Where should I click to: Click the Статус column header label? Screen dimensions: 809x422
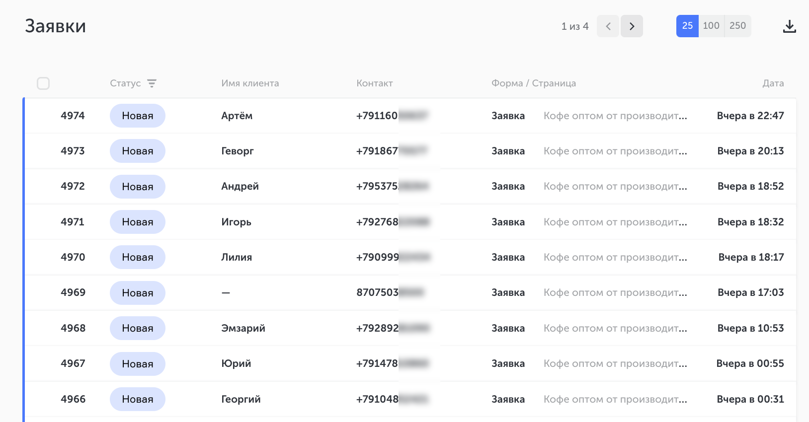(125, 83)
